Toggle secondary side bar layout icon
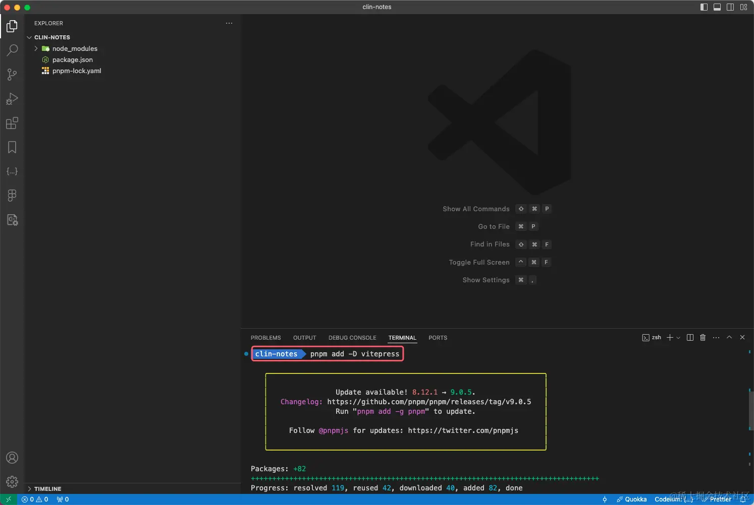The width and height of the screenshot is (754, 505). (730, 7)
